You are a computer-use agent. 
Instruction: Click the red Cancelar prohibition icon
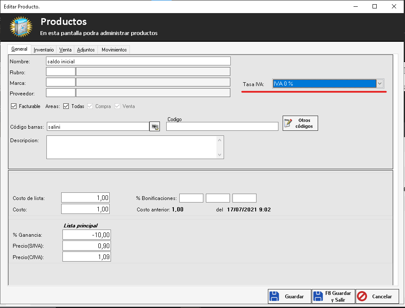pyautogui.click(x=362, y=296)
